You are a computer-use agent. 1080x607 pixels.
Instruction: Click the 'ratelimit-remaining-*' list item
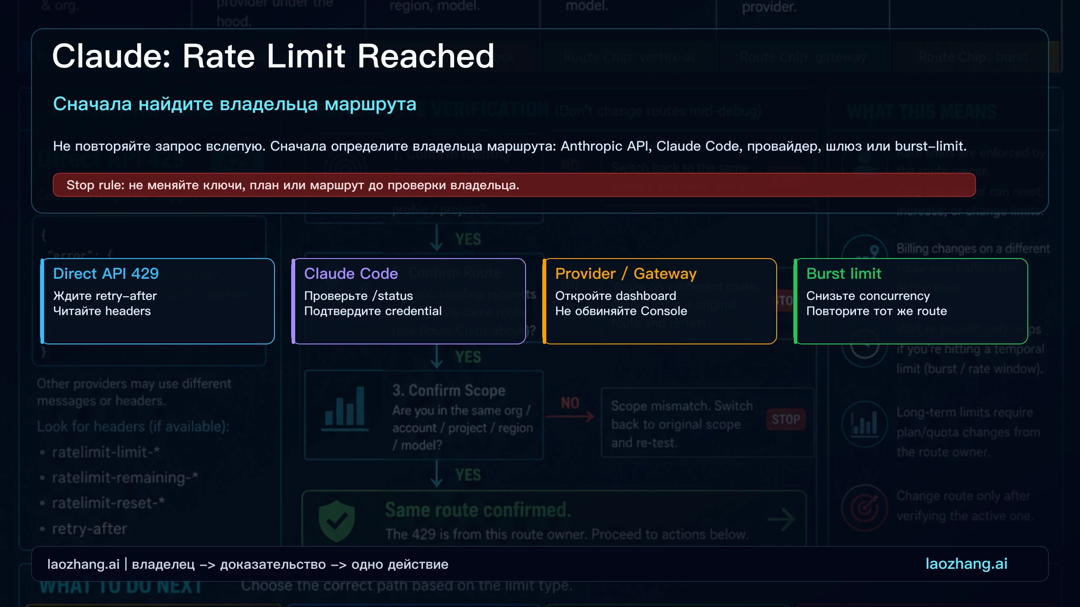pos(125,478)
